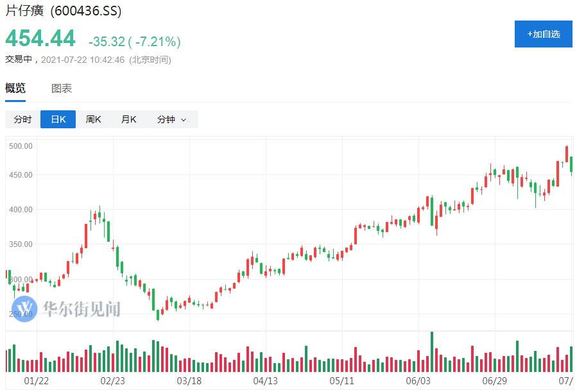Click the 500.00 price axis label
This screenshot has height=390, width=577.
[21, 146]
